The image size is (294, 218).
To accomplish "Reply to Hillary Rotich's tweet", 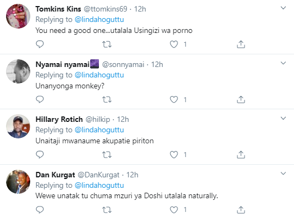I will (x=40, y=154).
